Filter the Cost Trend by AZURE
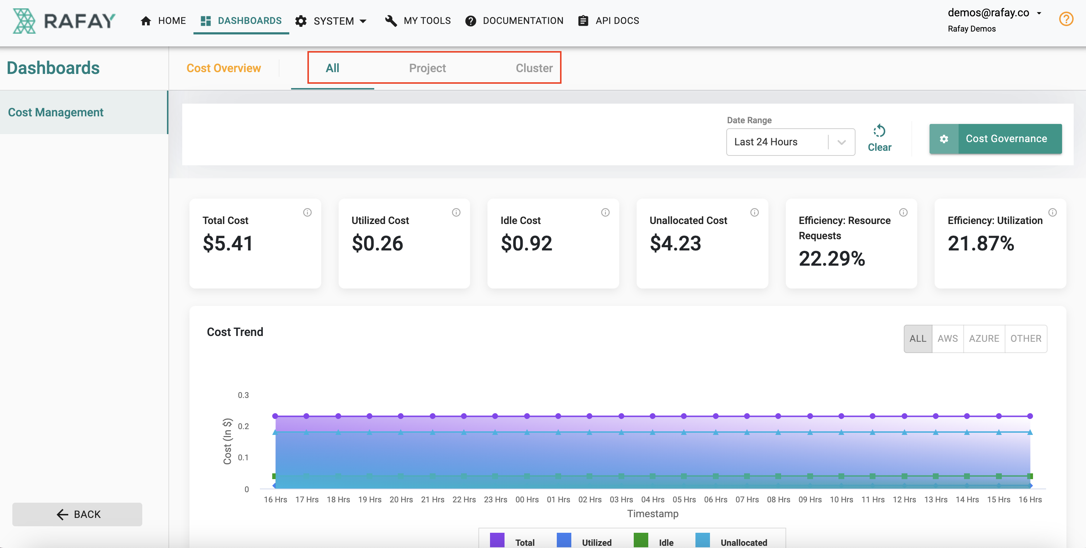 pos(984,339)
